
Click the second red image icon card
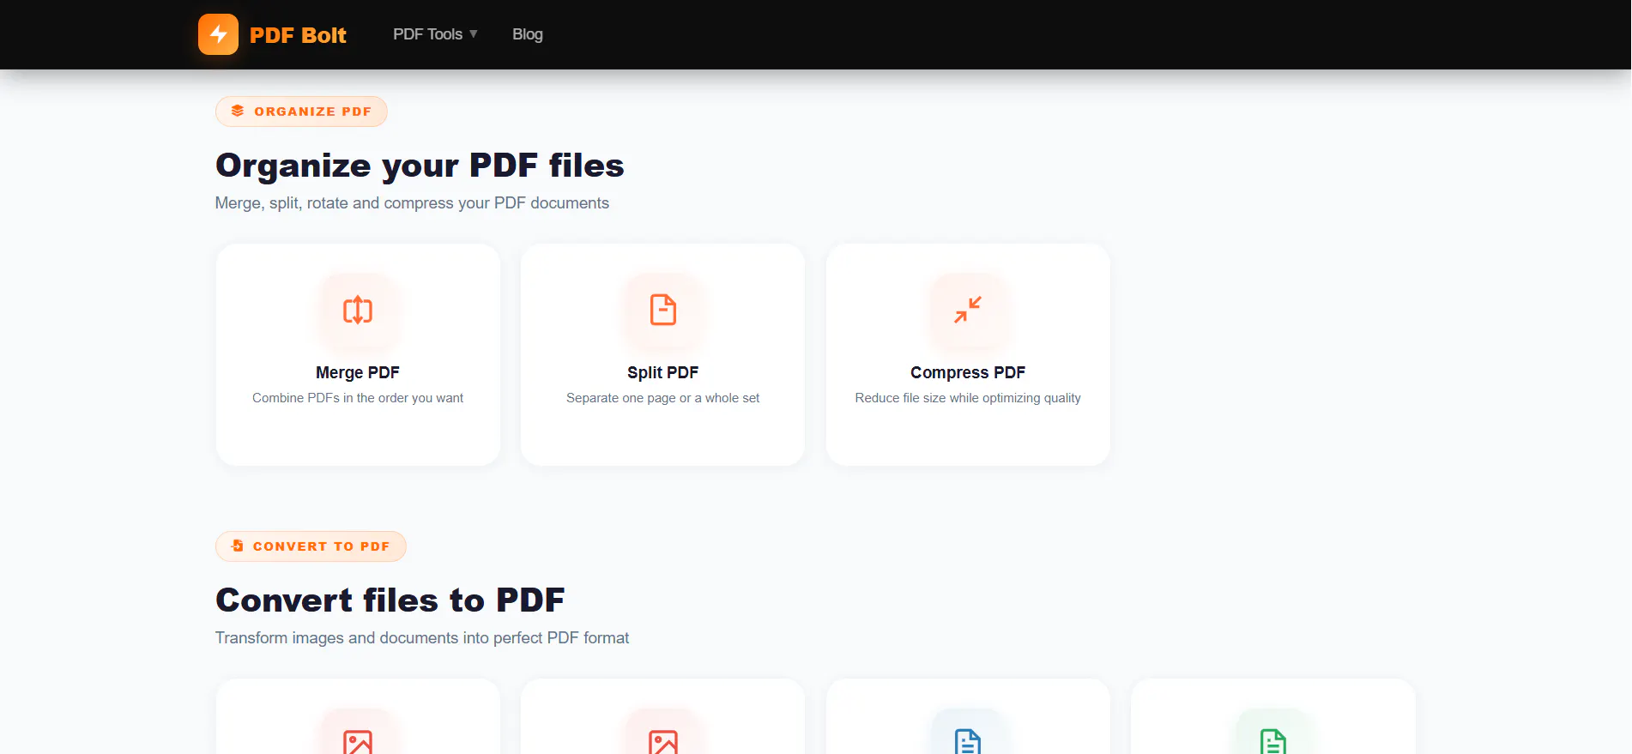(663, 717)
